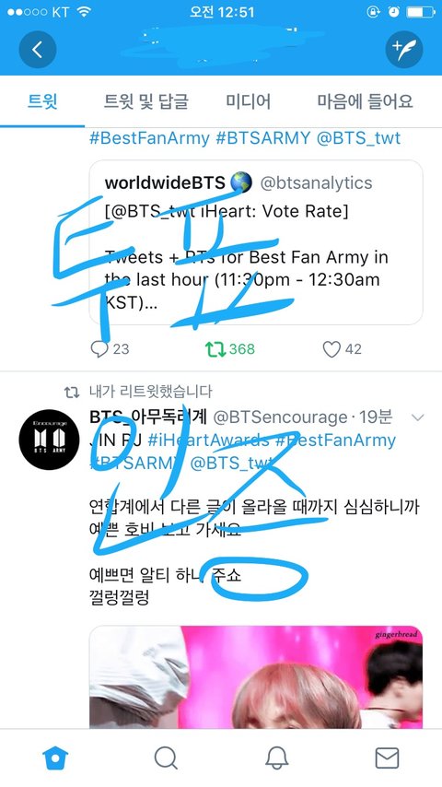
Task: Switch to the 트윗 tab
Action: (42, 101)
